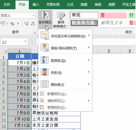
Task: Decrease decimal places
Action: coord(32,24)
